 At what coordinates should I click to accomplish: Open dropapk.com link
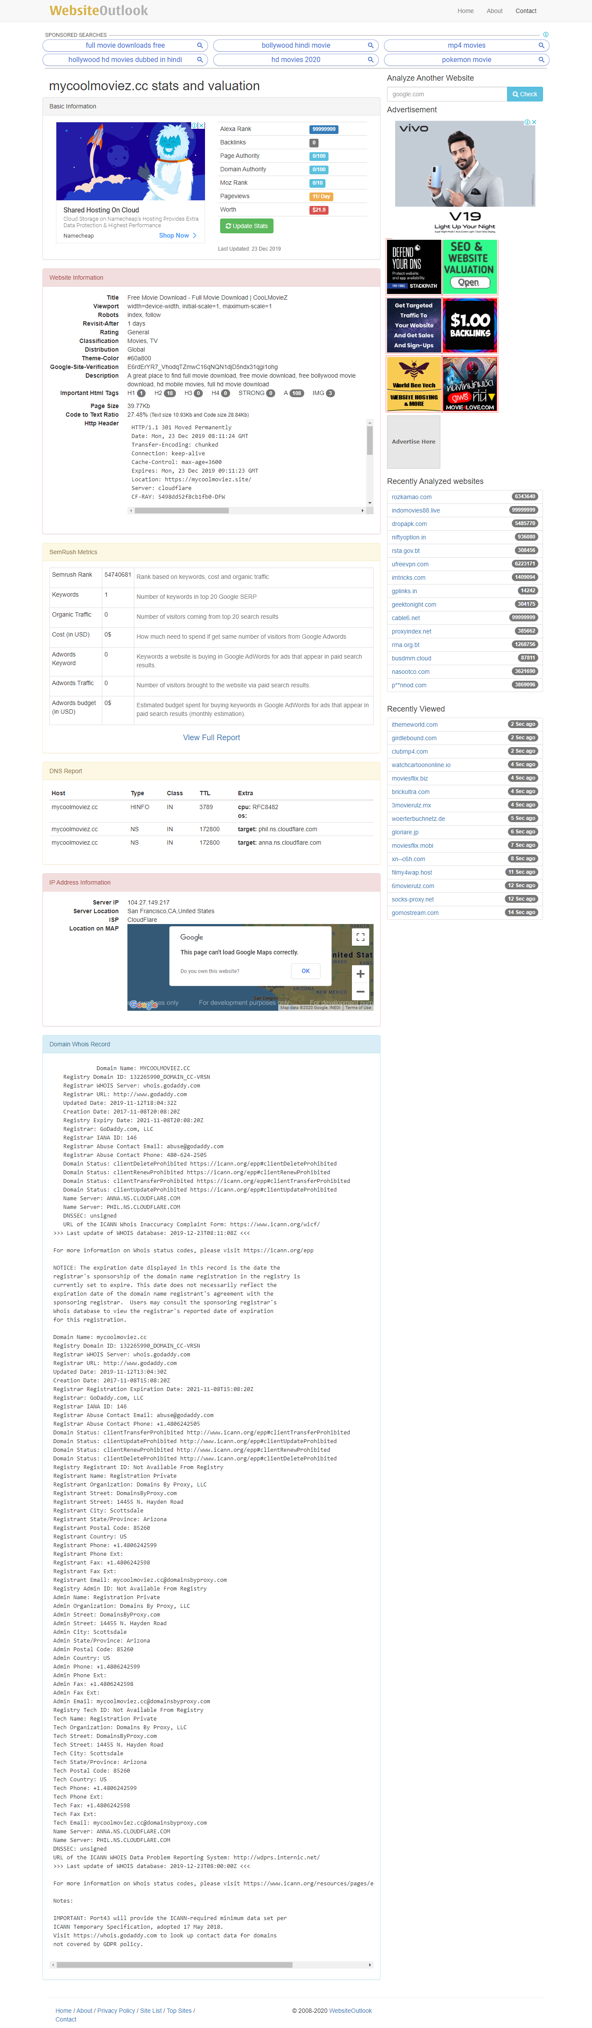[410, 523]
